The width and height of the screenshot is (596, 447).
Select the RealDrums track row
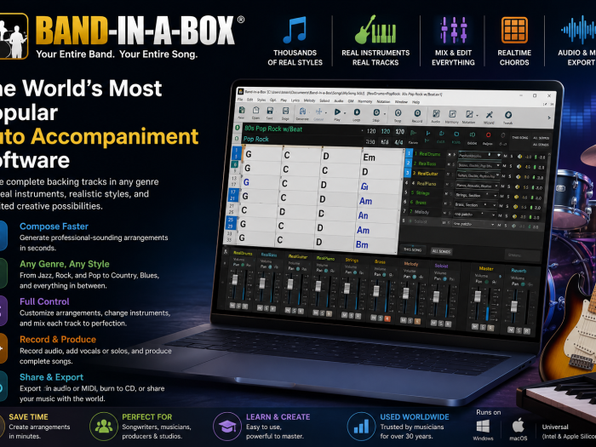pos(427,154)
